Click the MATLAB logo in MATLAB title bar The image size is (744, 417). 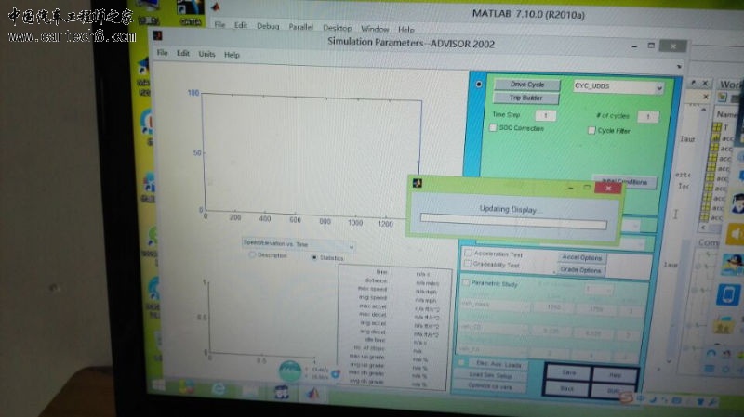click(216, 7)
